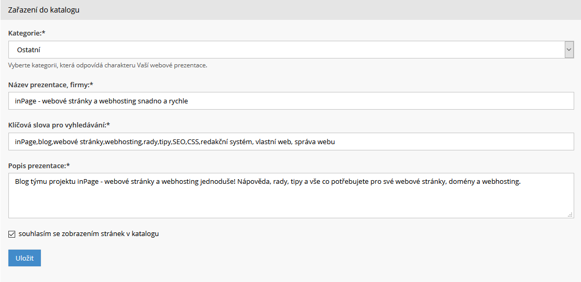Click the Název prezentace, firmy:* label
This screenshot has height=282, width=581.
[50, 85]
